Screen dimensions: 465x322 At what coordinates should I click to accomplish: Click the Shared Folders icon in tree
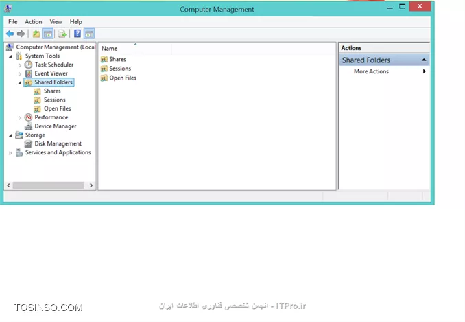coord(28,82)
